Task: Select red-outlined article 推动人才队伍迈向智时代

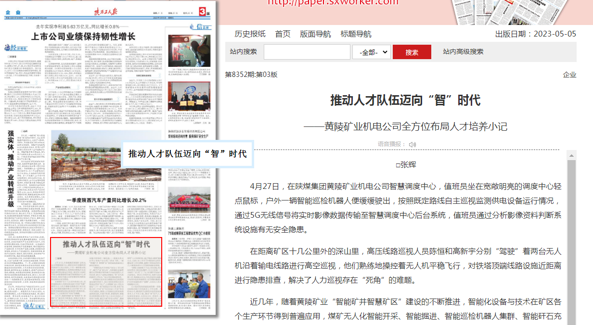Action: [106, 272]
